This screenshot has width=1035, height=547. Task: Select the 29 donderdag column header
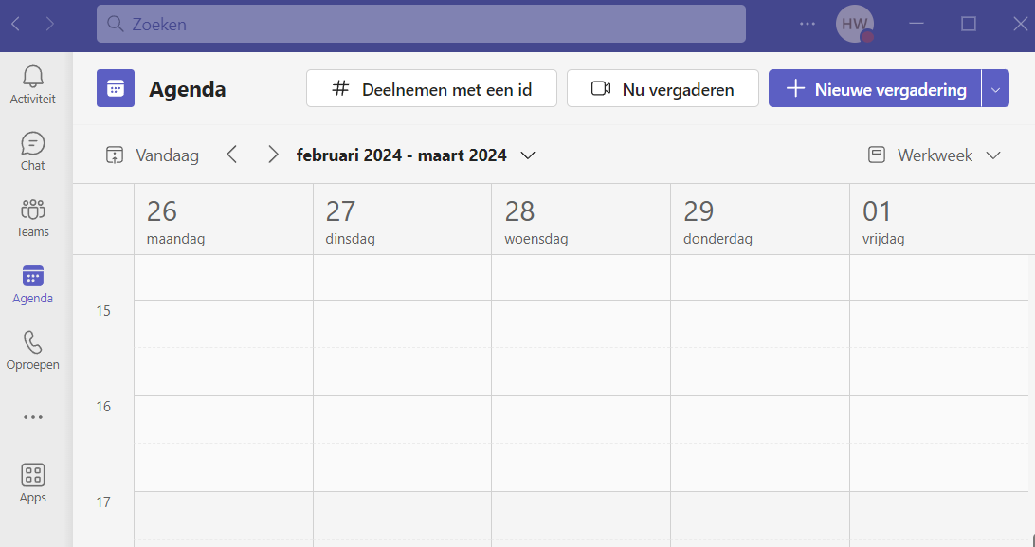pyautogui.click(x=760, y=220)
